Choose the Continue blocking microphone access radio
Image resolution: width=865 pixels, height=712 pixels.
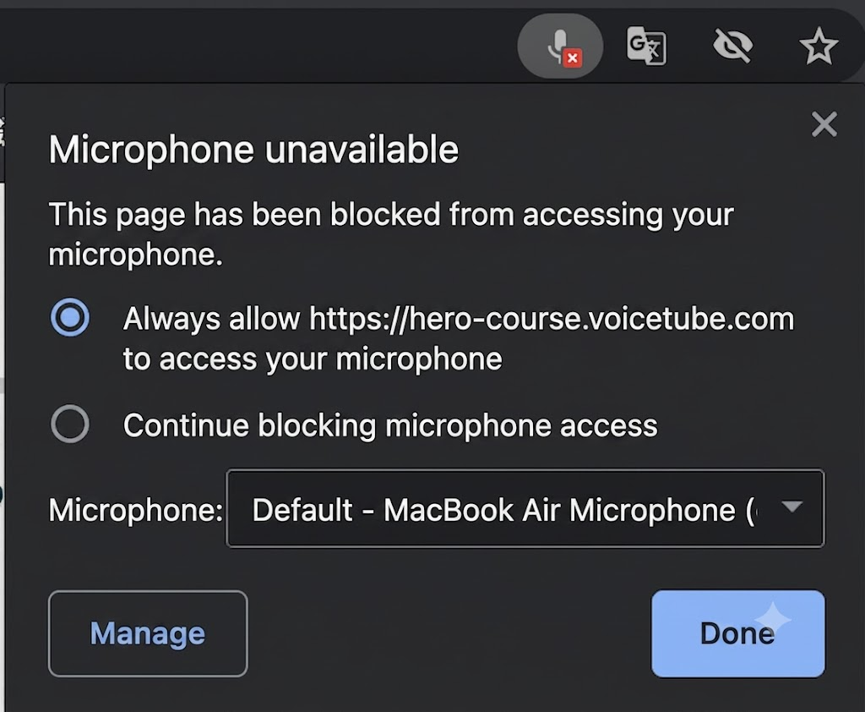(x=70, y=424)
